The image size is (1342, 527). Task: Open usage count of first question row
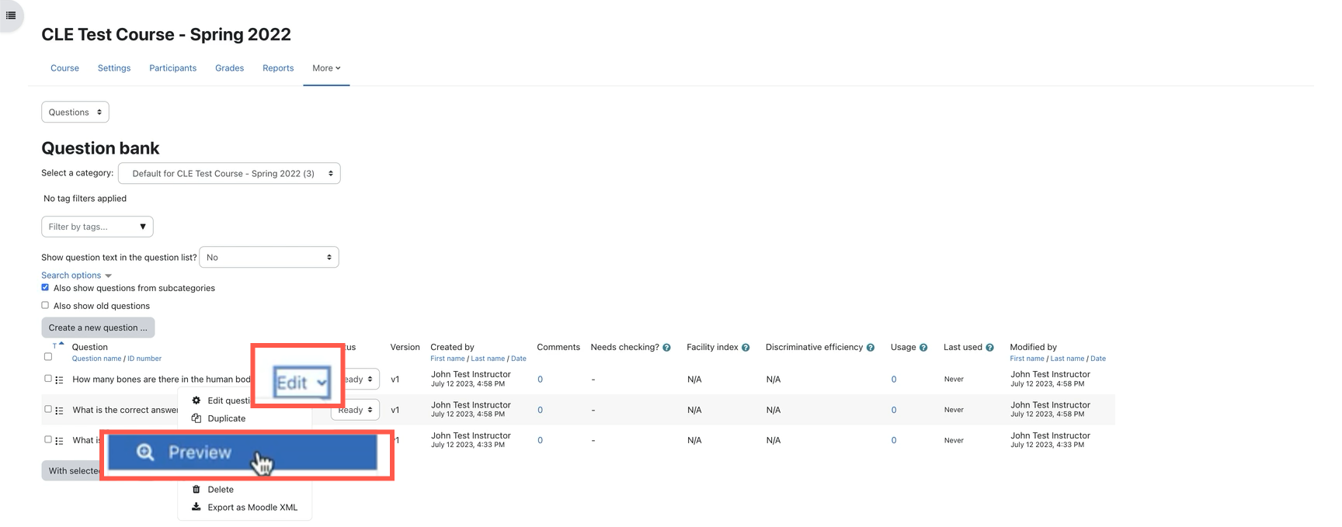click(894, 380)
